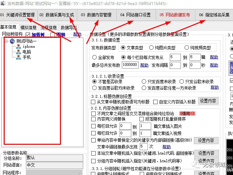
Task: Click 设置内容 button for 内部锚链接
Action: (206, 140)
